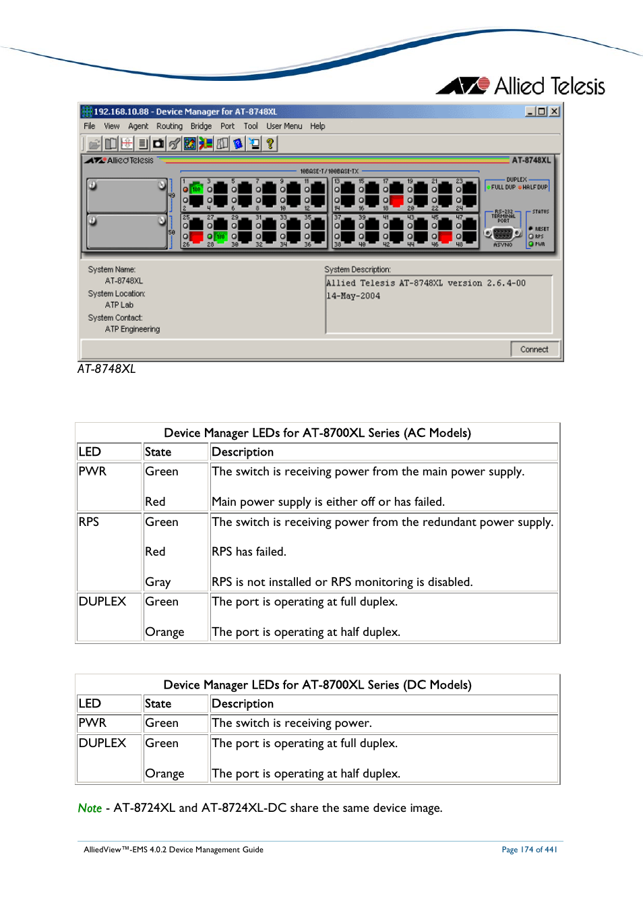Click the Allied Telesis logo in page header

(521, 86)
